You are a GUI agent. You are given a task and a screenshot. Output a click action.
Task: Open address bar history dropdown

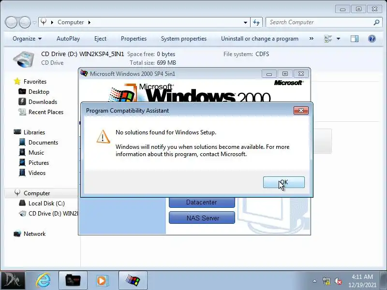click(x=245, y=22)
